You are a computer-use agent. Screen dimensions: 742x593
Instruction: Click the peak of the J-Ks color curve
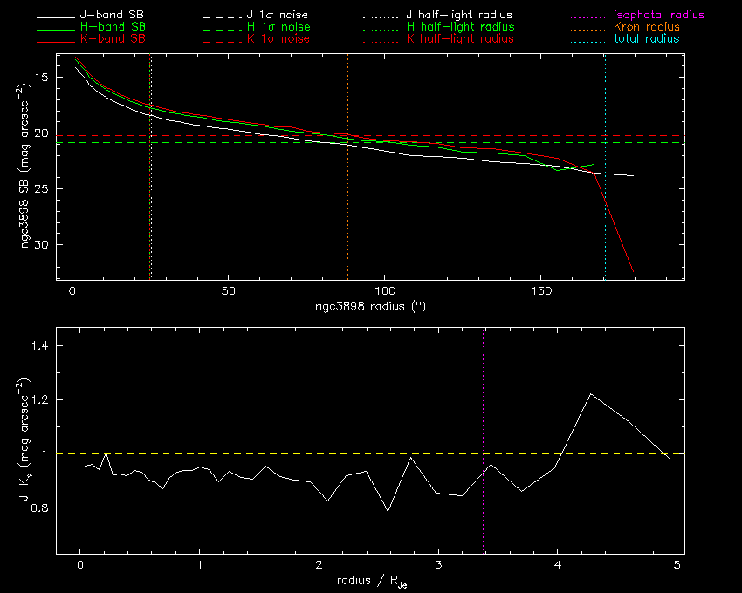click(x=591, y=394)
